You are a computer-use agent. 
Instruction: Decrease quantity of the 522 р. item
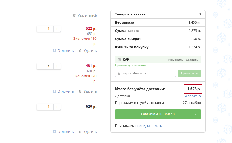click(x=40, y=29)
